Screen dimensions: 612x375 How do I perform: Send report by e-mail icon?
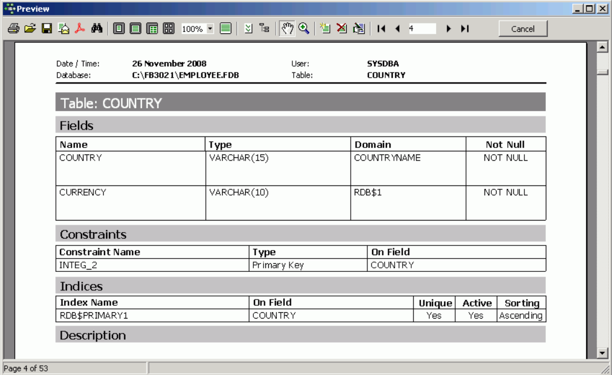click(x=63, y=29)
